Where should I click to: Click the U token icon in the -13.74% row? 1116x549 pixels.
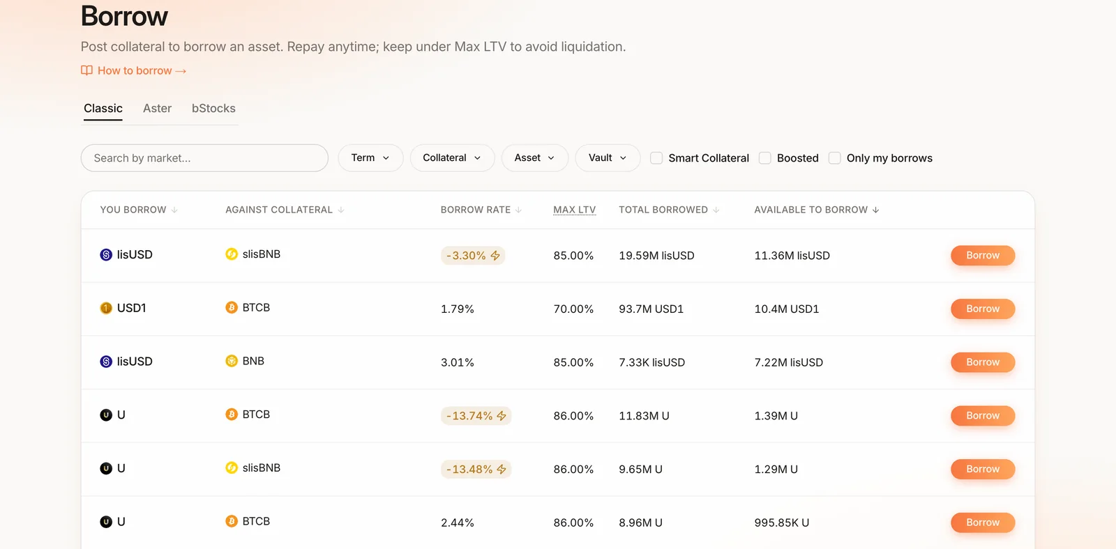pyautogui.click(x=106, y=415)
